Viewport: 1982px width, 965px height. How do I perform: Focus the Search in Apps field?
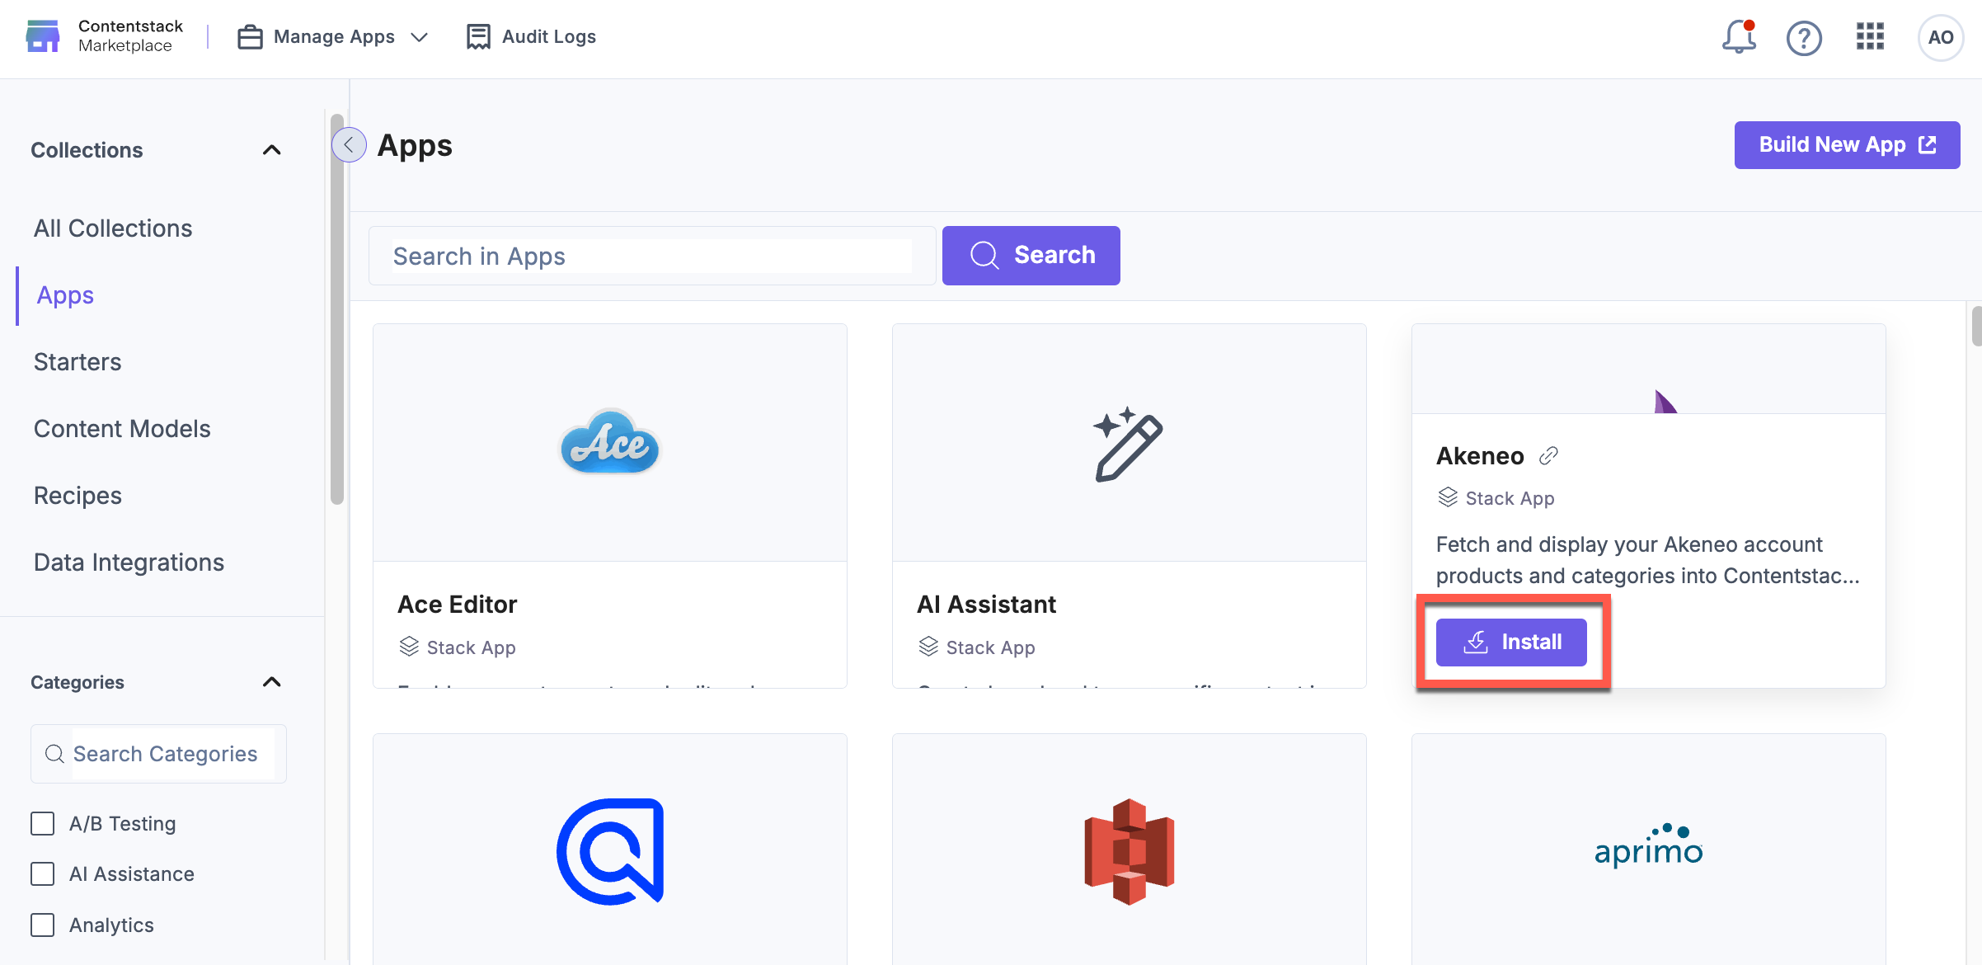[x=652, y=256]
